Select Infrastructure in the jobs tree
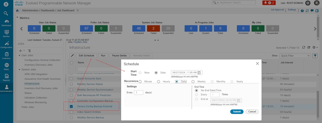Image resolution: width=322 pixels, height=123 pixels. click(32, 83)
